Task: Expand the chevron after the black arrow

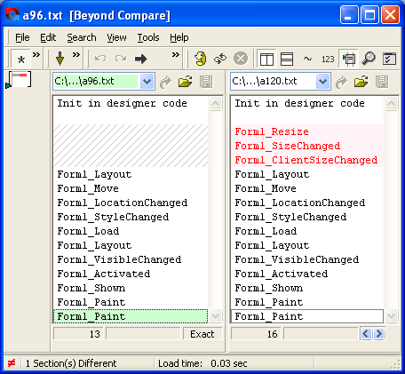Action: click(x=176, y=55)
